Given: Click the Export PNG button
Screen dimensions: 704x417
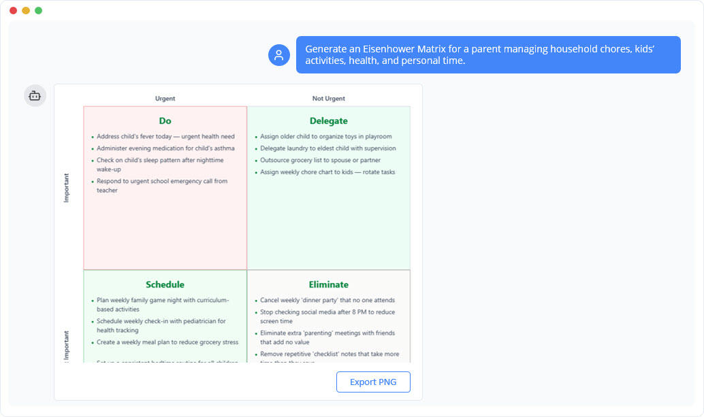Looking at the screenshot, I should tap(373, 382).
